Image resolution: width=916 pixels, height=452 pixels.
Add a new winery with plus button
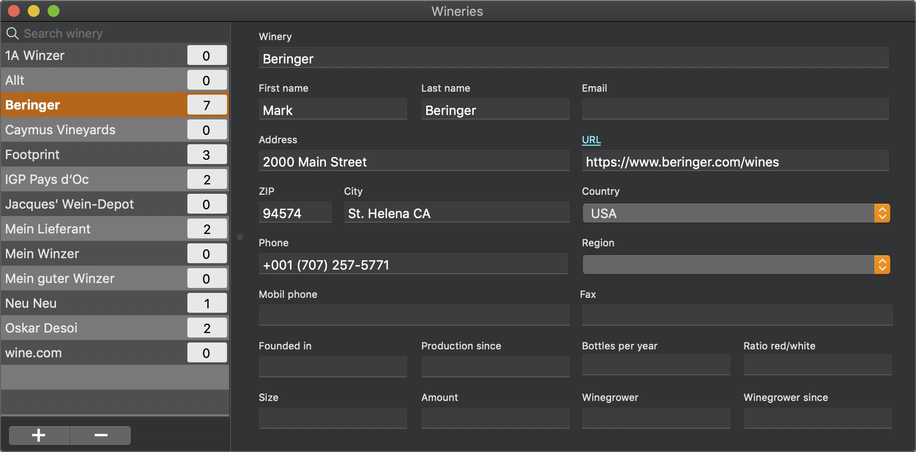tap(39, 435)
